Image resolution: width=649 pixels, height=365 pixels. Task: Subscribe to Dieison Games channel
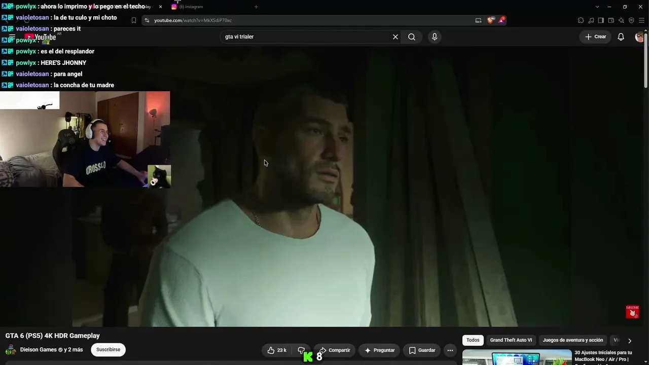[x=108, y=349]
